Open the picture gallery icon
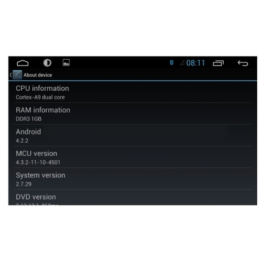 [x=66, y=62]
